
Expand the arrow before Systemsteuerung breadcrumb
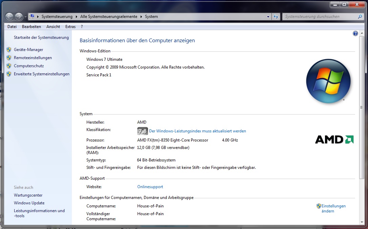click(x=38, y=17)
